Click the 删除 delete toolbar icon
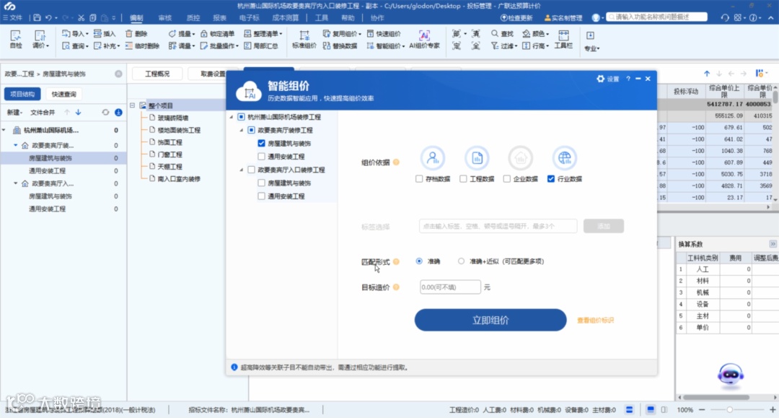Screen dimensions: 779x418 click(x=136, y=34)
